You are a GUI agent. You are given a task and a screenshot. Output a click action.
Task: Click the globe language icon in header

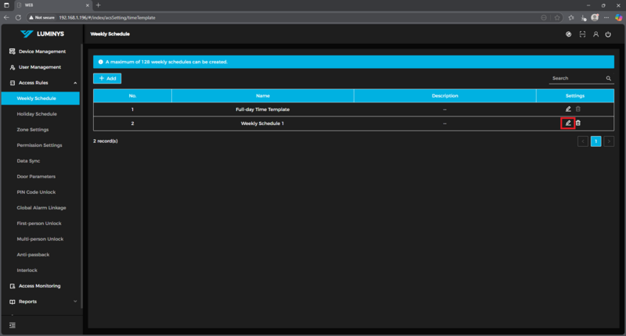pyautogui.click(x=569, y=34)
